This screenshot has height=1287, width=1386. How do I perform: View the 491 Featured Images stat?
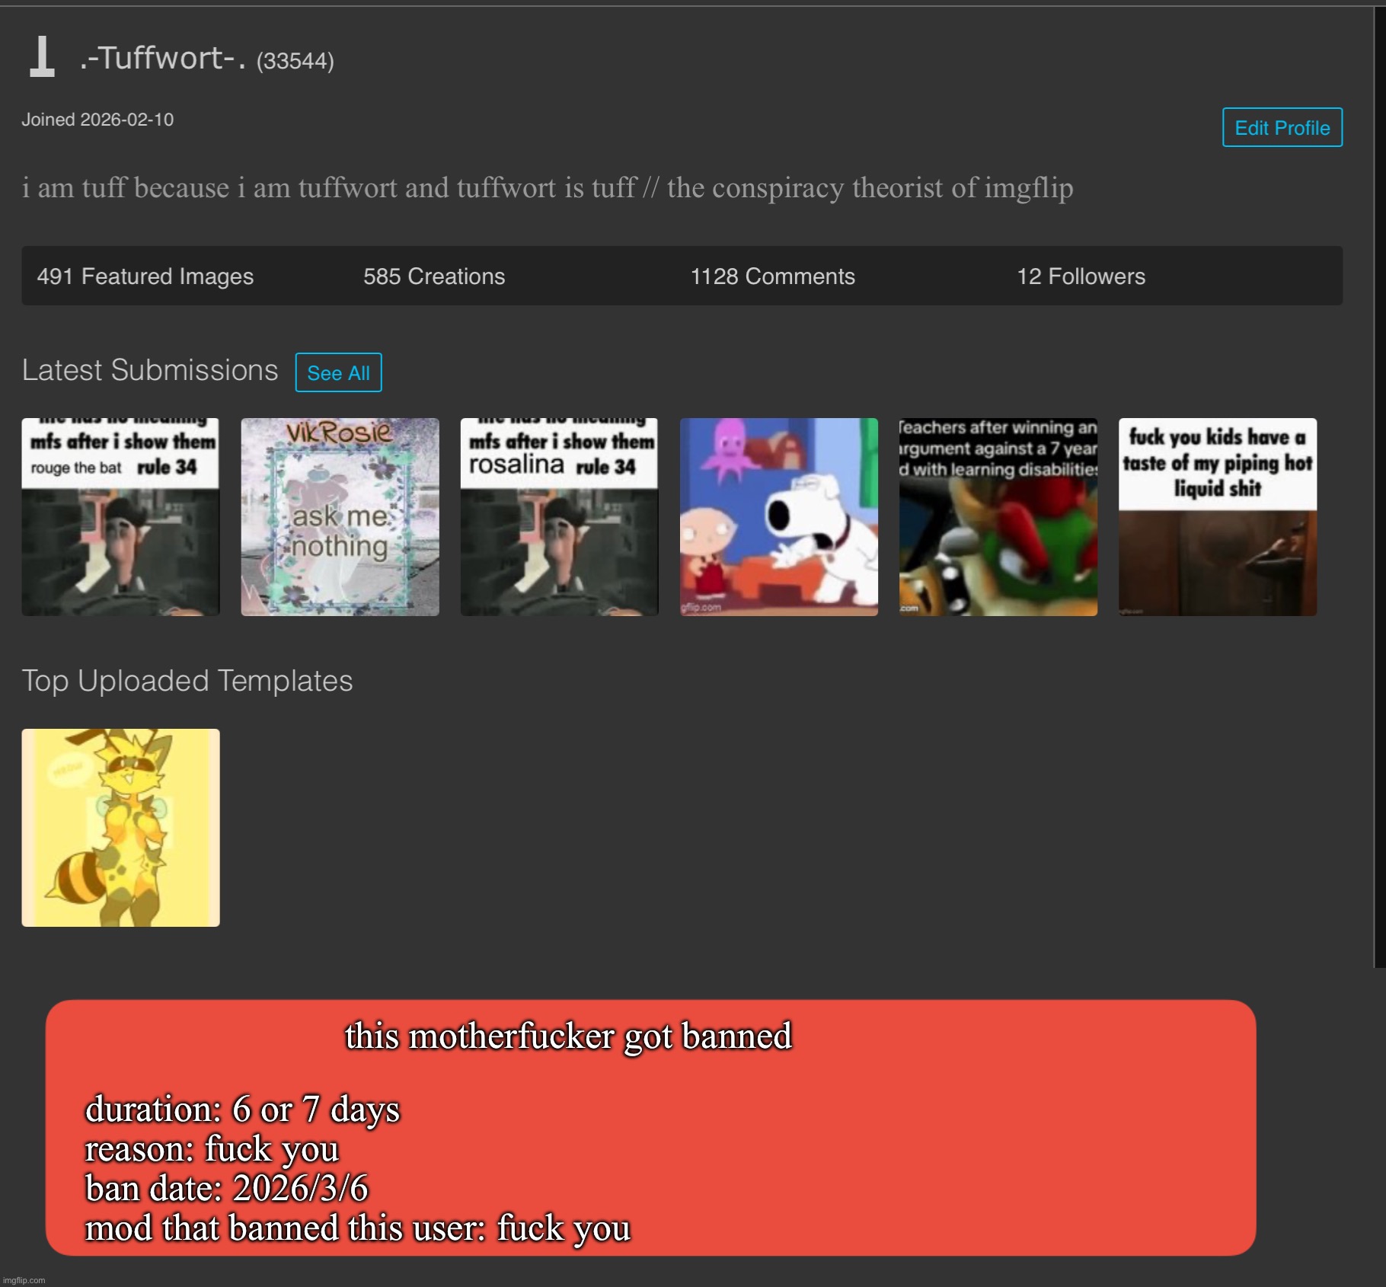[x=145, y=276]
